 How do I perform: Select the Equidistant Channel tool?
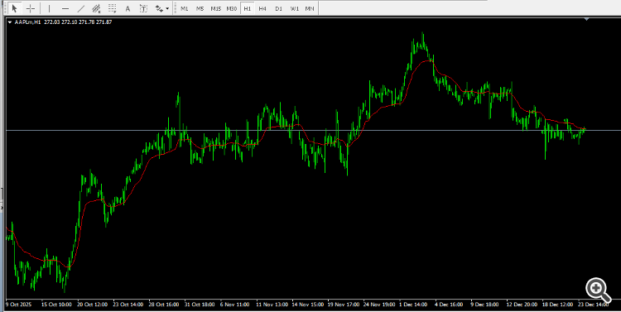[96, 8]
